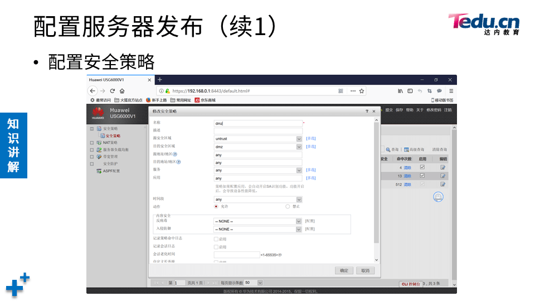Select the 禁止 radio button
Viewport: 535px width, 301px height.
point(288,206)
